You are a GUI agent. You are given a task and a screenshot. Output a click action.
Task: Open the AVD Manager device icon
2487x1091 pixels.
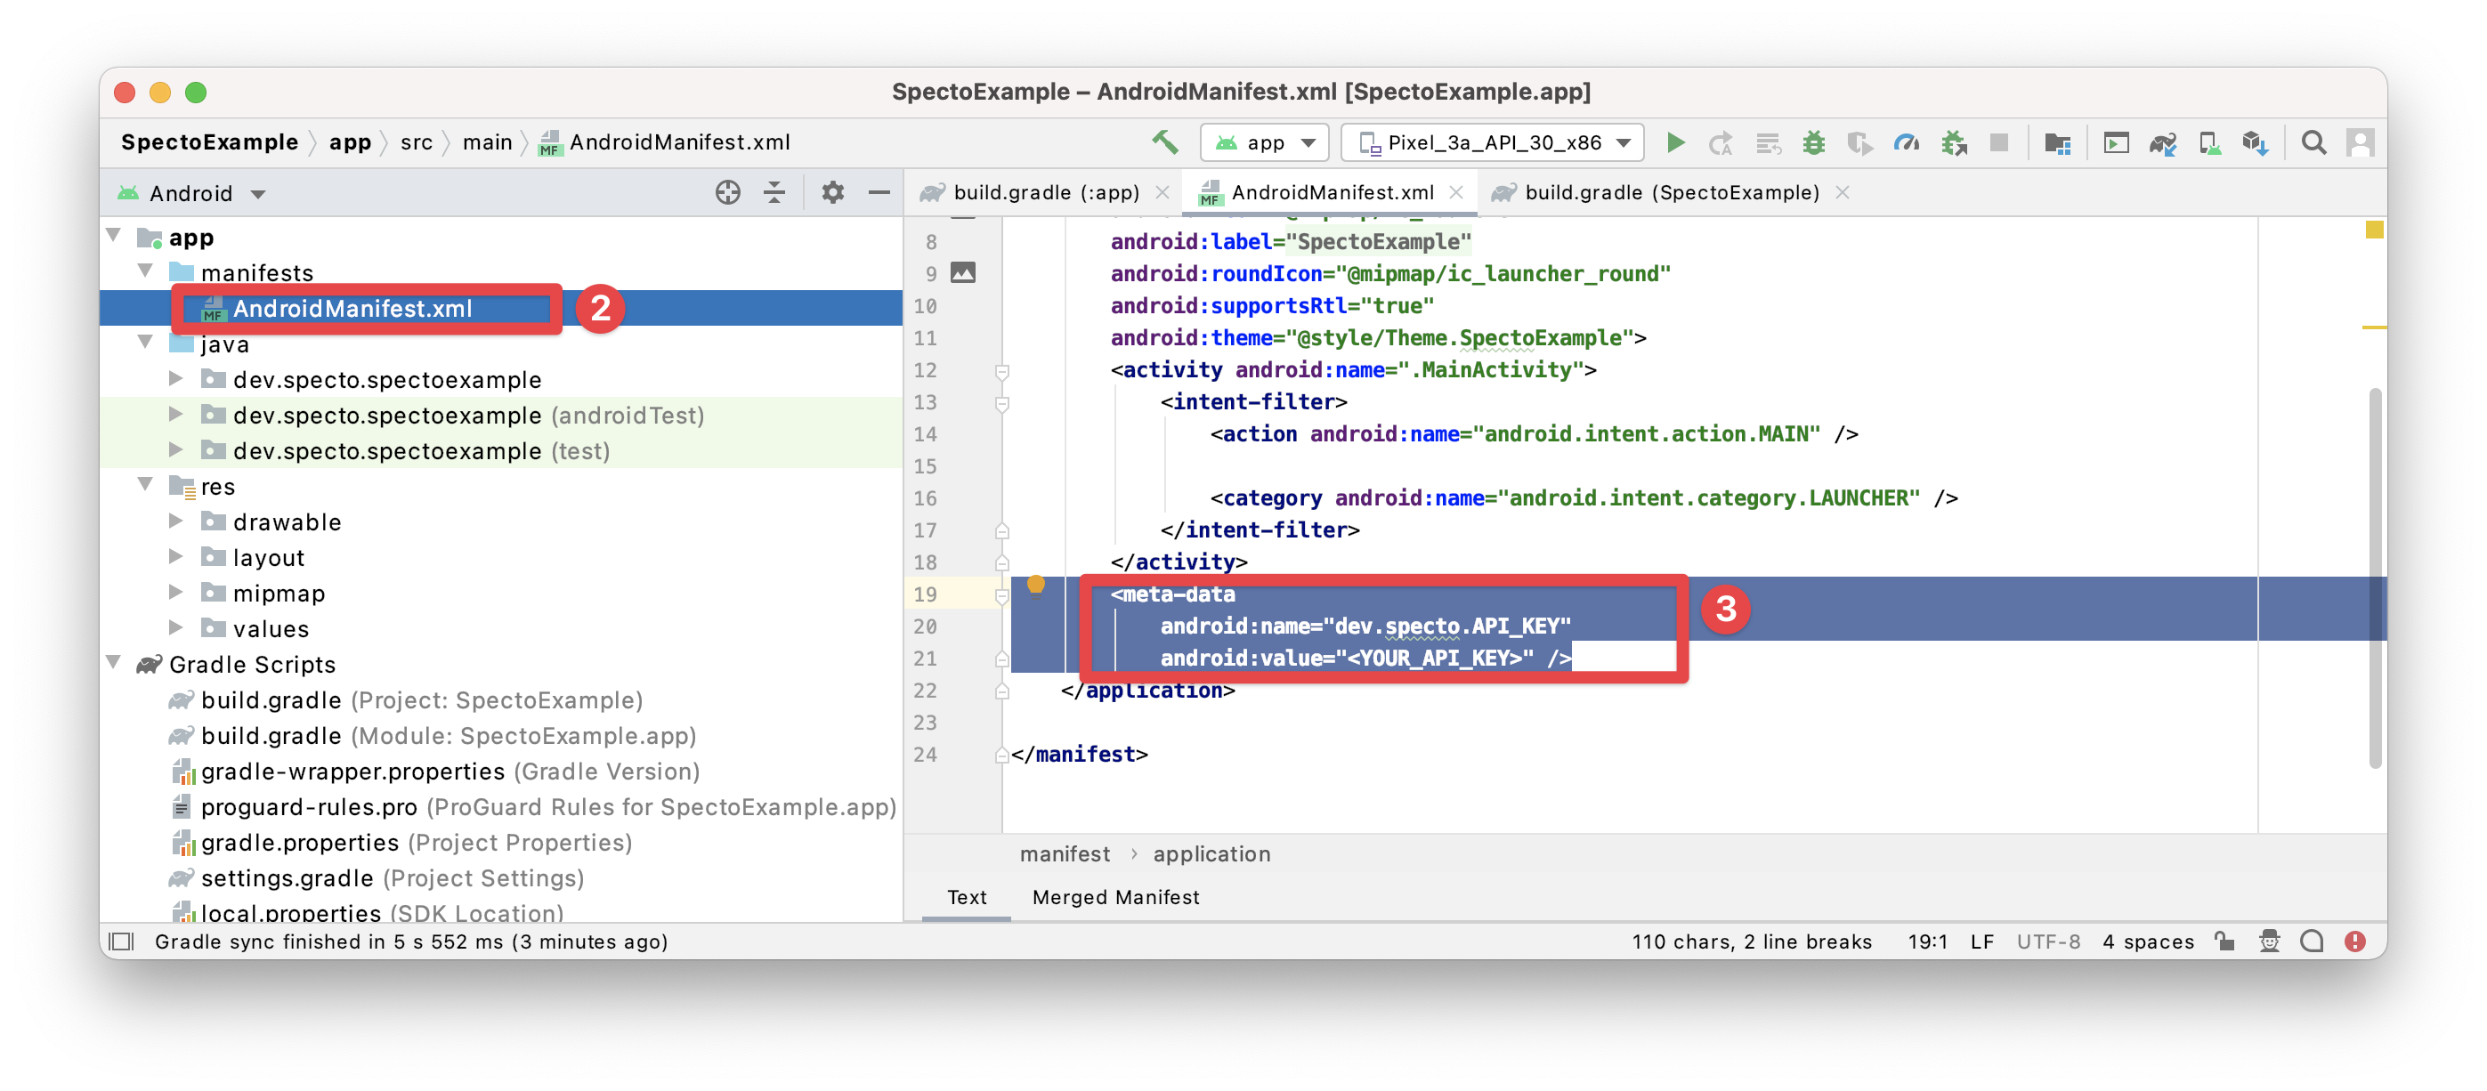pyautogui.click(x=2209, y=143)
